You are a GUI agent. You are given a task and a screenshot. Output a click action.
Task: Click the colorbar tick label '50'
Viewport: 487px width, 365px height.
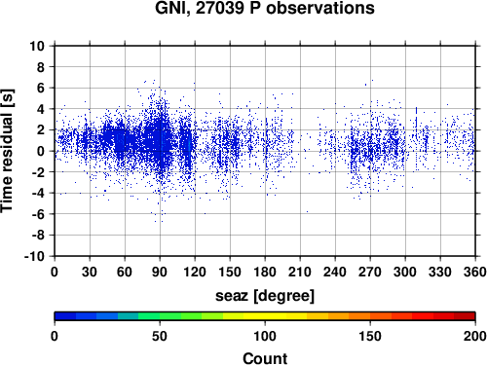[160, 336]
